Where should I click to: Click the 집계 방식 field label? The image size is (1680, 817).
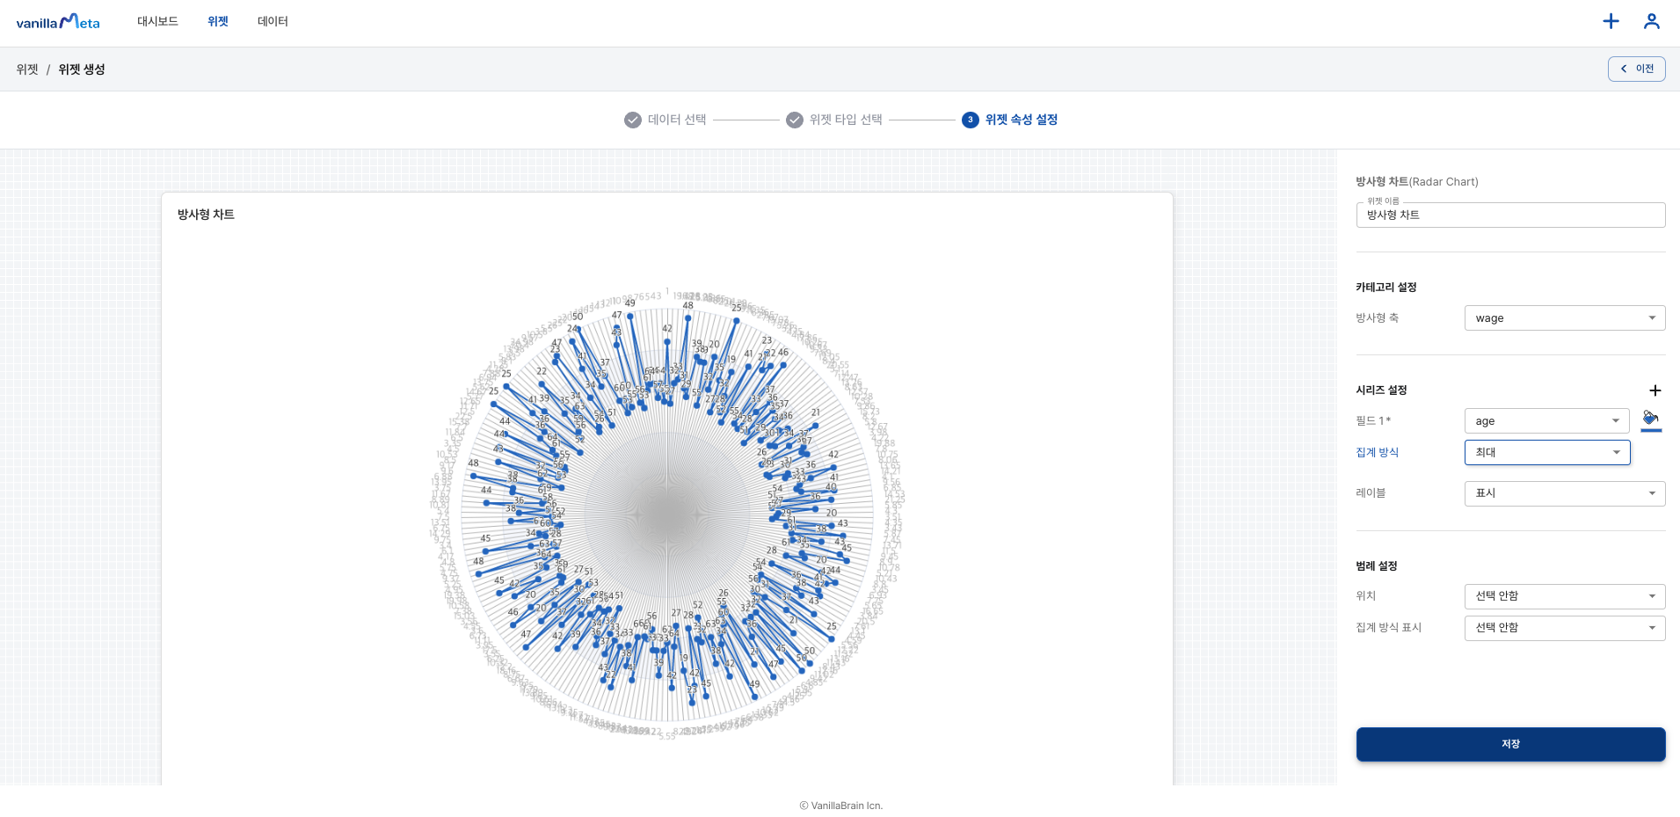point(1377,453)
